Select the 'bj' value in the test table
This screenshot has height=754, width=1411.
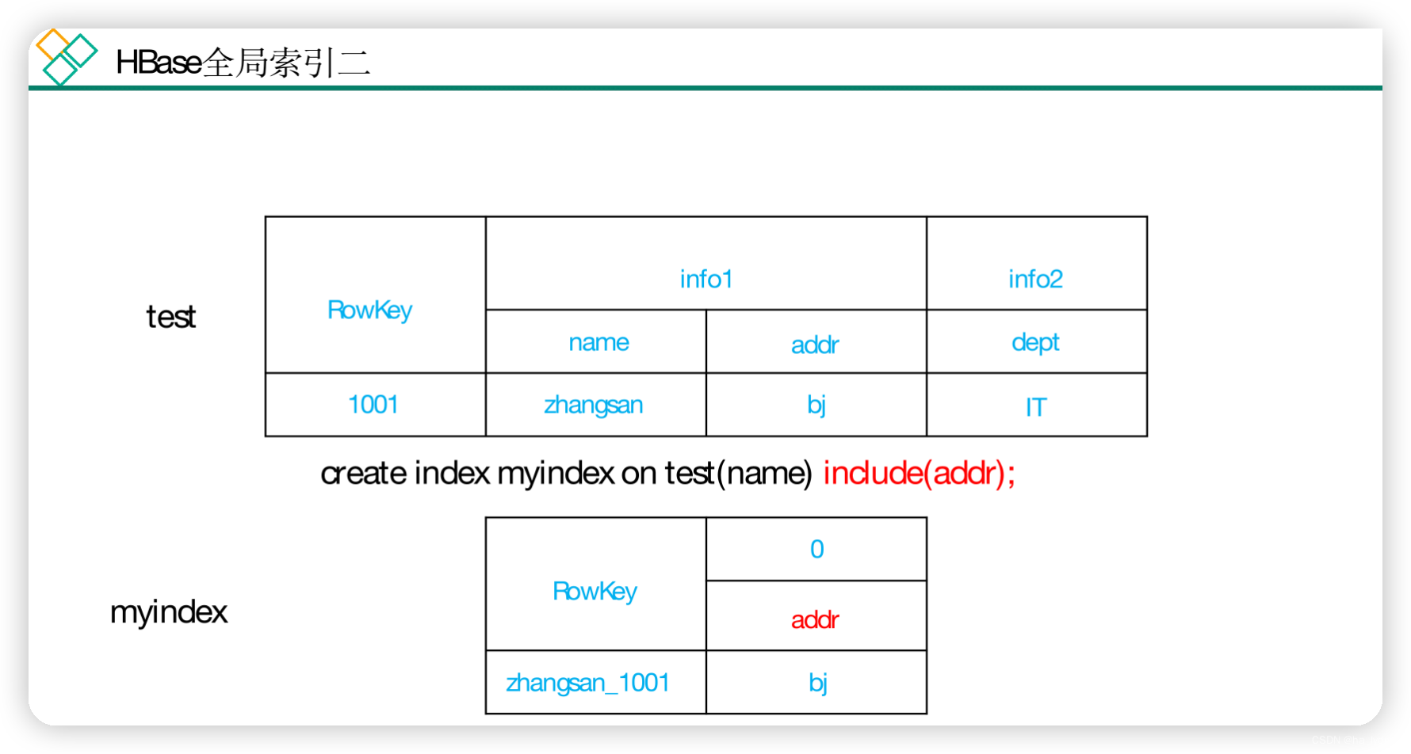[x=816, y=405]
